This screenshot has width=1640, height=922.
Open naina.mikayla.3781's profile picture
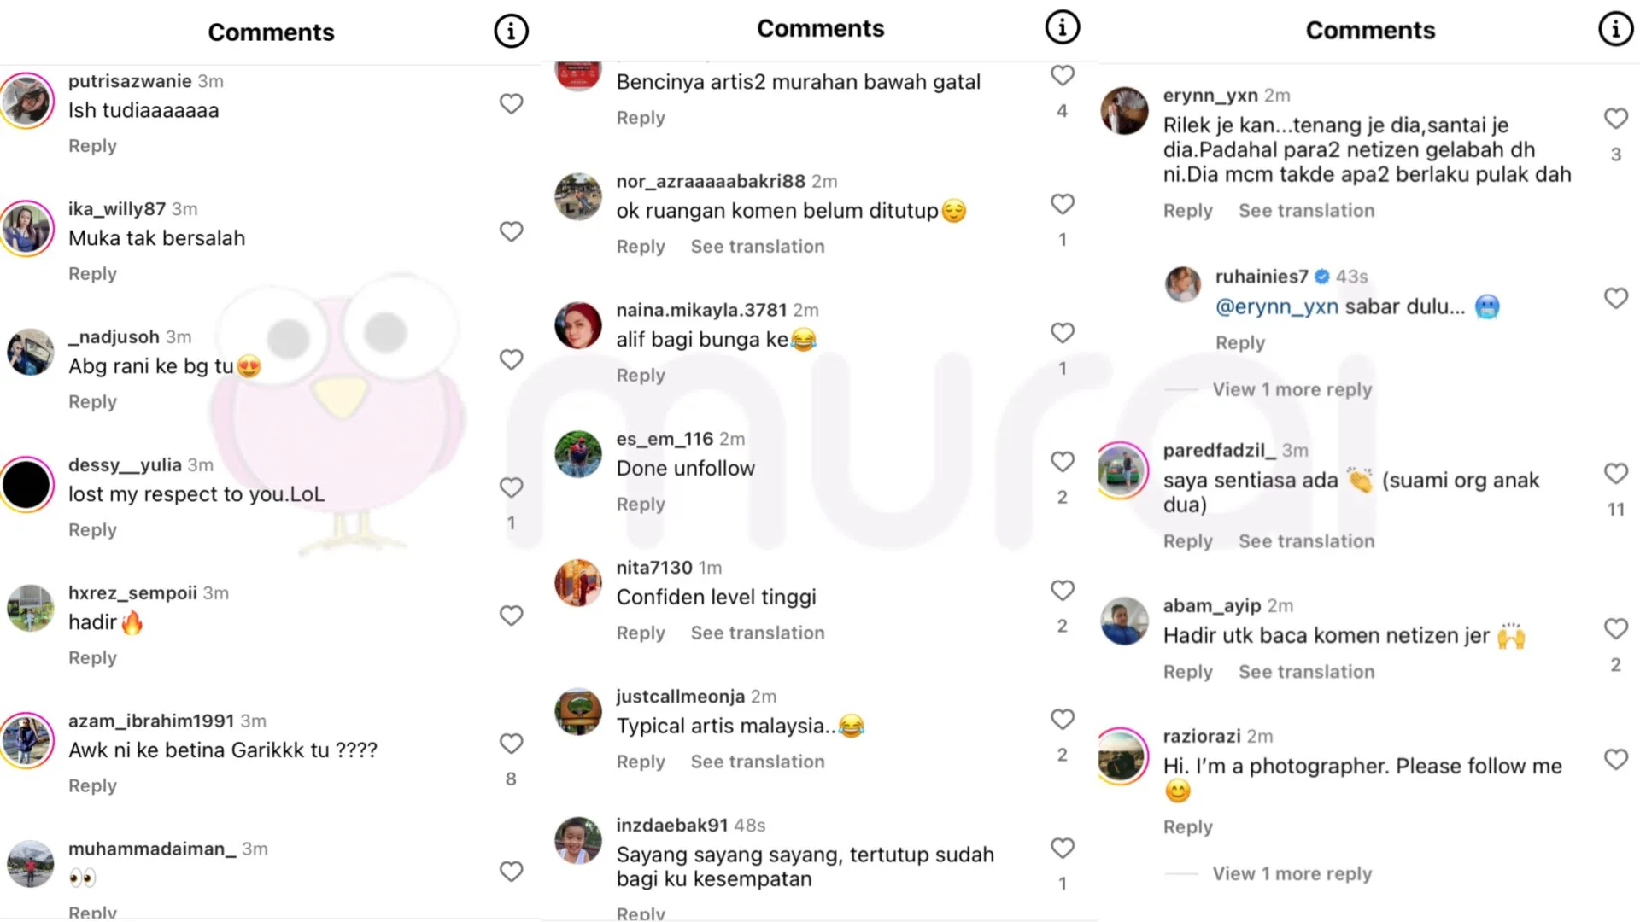pos(578,325)
